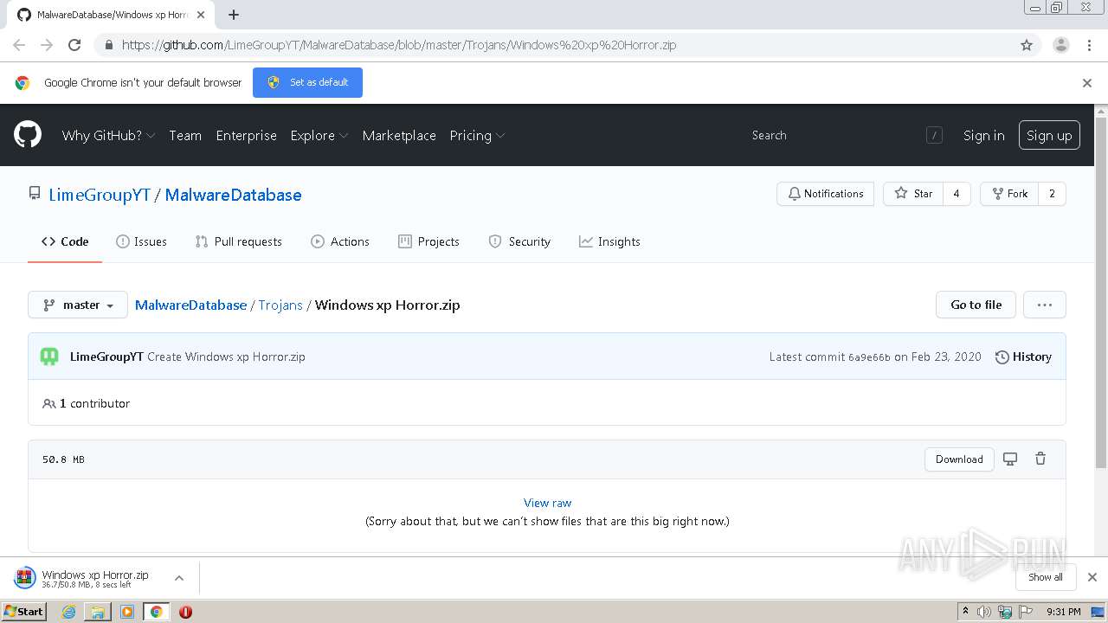Open the Windows Start menu
The height and width of the screenshot is (623, 1108).
pyautogui.click(x=24, y=611)
